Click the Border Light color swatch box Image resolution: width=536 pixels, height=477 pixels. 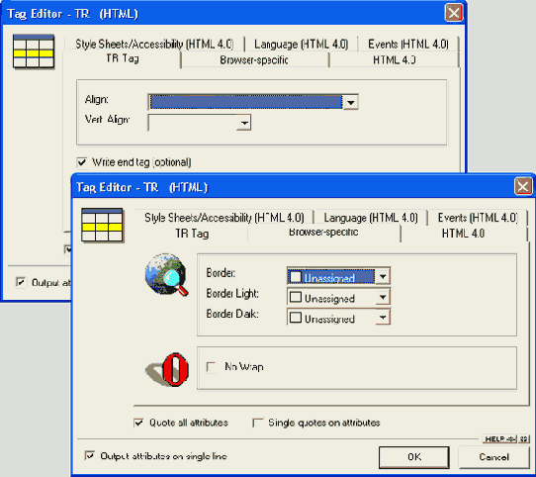(296, 297)
